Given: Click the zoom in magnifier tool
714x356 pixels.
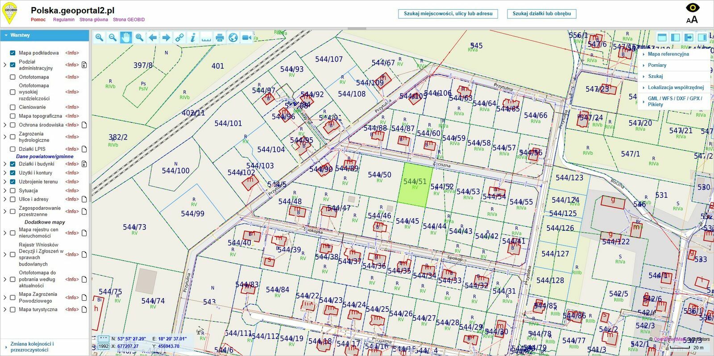Looking at the screenshot, I should coord(99,37).
